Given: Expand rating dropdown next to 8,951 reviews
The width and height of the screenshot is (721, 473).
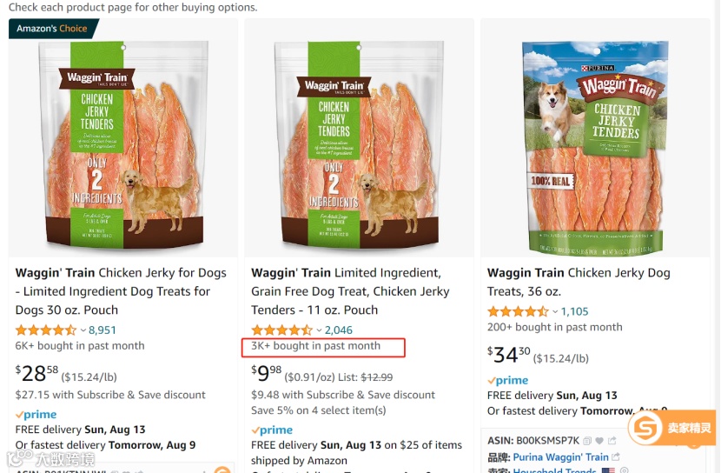Looking at the screenshot, I should pos(83,330).
